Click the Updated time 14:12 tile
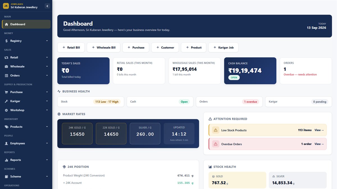This screenshot has width=337, height=189. (x=179, y=134)
